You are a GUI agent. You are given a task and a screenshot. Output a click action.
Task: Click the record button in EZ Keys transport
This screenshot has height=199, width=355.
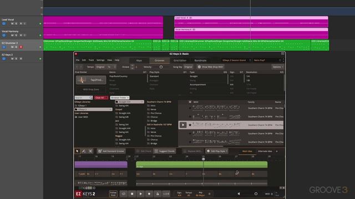149,193
